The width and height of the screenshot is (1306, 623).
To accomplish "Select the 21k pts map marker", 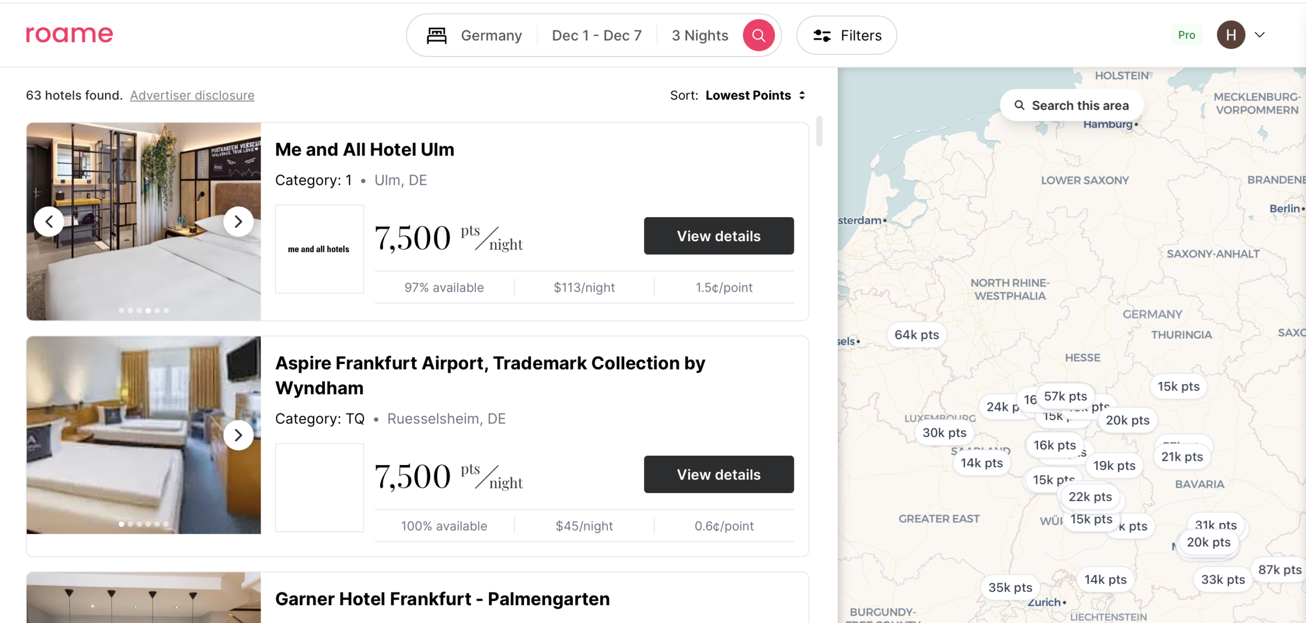I will click(1182, 457).
